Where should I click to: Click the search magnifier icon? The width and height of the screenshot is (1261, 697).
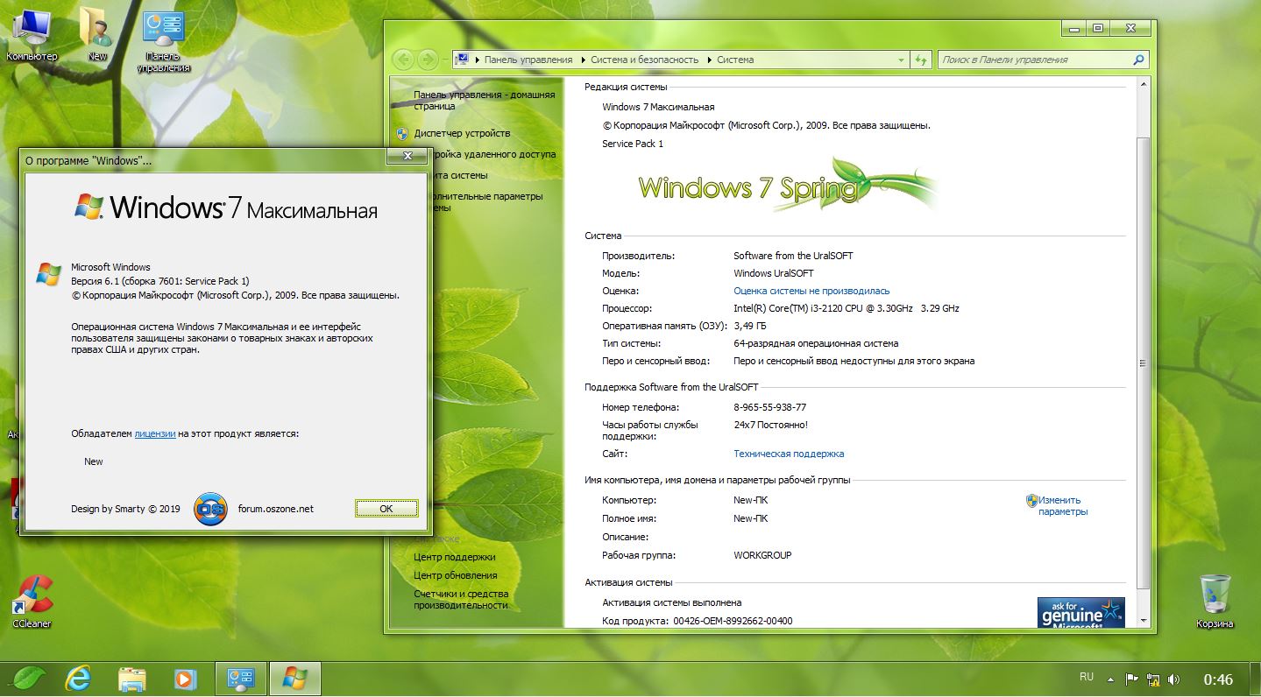click(x=1138, y=60)
